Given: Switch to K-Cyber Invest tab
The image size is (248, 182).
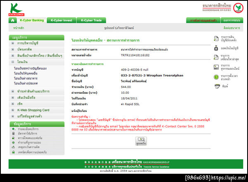Looking at the screenshot, I should coord(61,20).
